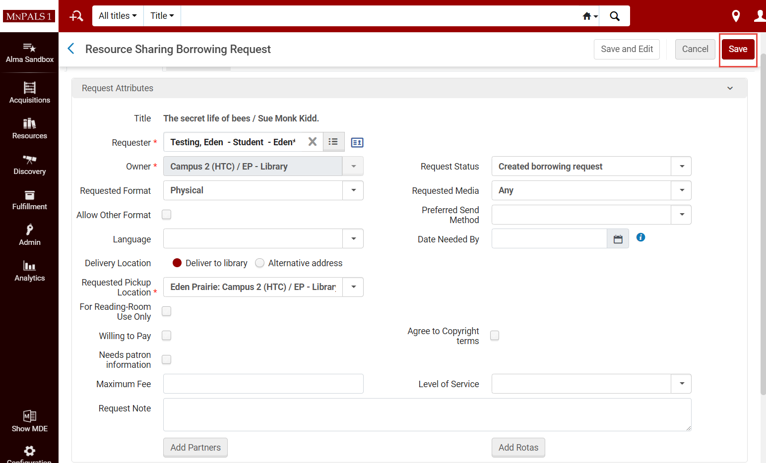Click Save and Edit

627,49
